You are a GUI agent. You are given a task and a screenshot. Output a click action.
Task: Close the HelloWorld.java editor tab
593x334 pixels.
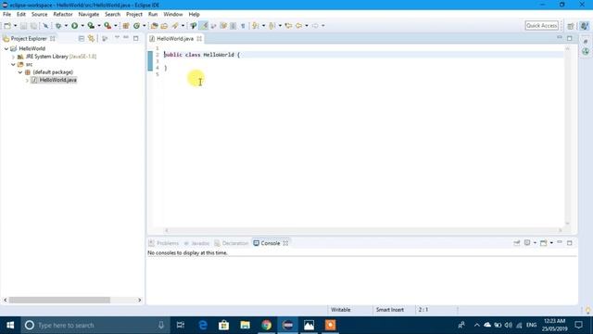tap(199, 39)
